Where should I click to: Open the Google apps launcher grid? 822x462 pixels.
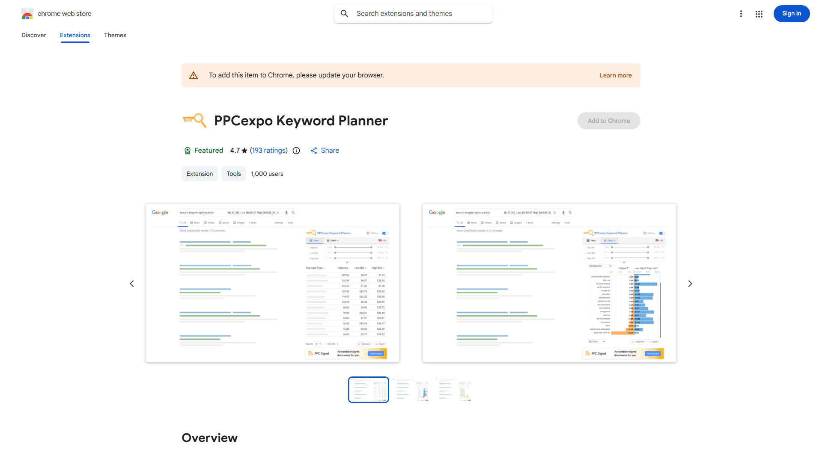tap(759, 14)
